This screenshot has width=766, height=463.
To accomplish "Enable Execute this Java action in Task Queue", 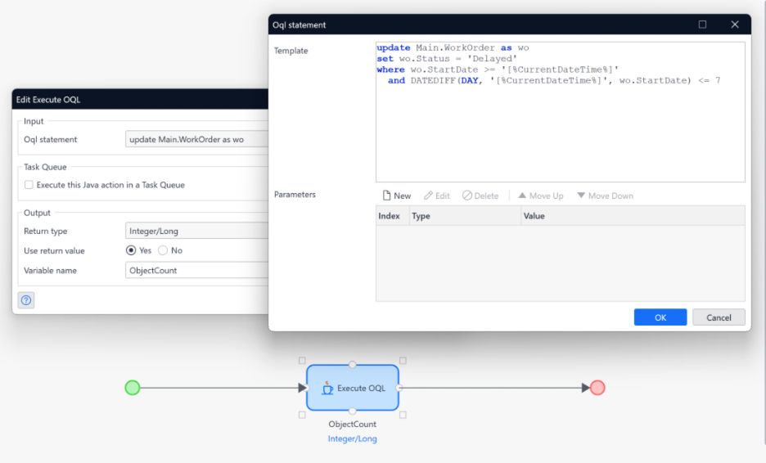I will (x=29, y=185).
